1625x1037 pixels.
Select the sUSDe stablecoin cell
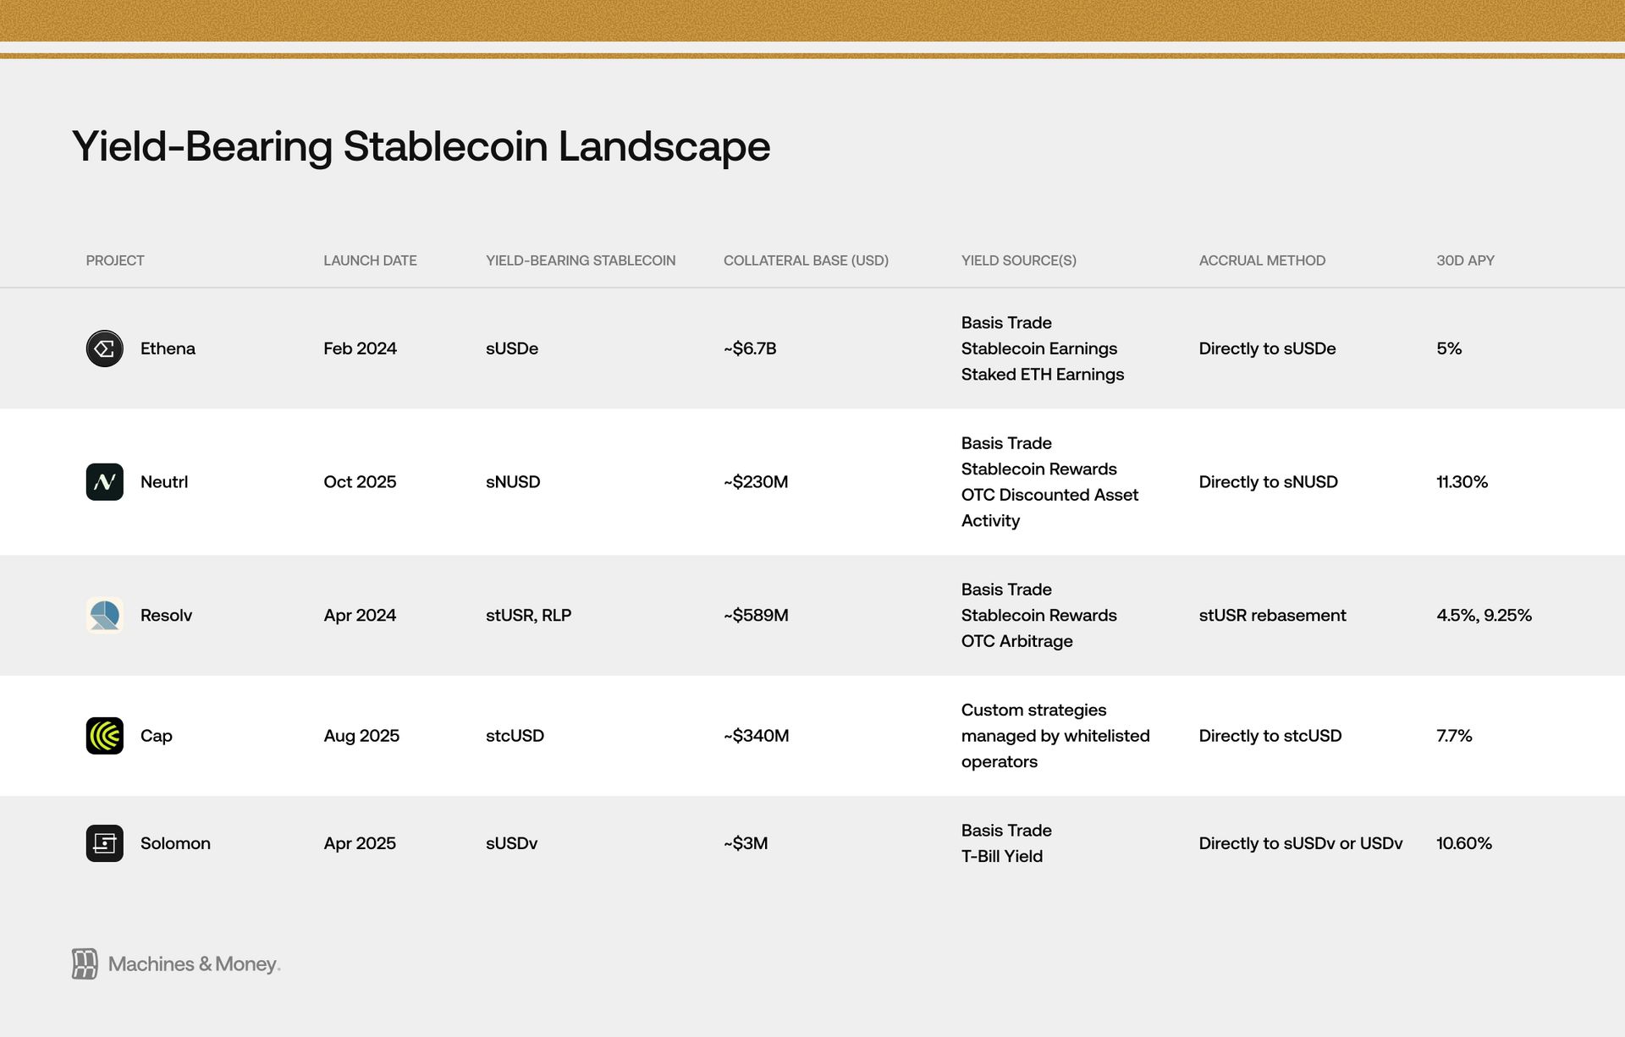(x=512, y=348)
